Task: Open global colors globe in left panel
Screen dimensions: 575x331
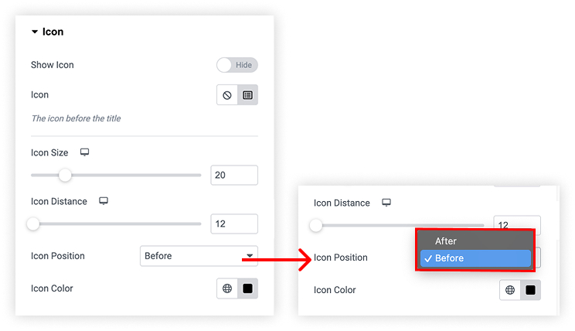Action: click(227, 288)
